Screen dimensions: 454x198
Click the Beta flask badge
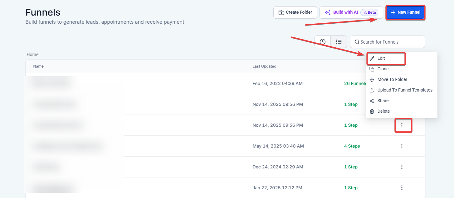click(x=369, y=12)
